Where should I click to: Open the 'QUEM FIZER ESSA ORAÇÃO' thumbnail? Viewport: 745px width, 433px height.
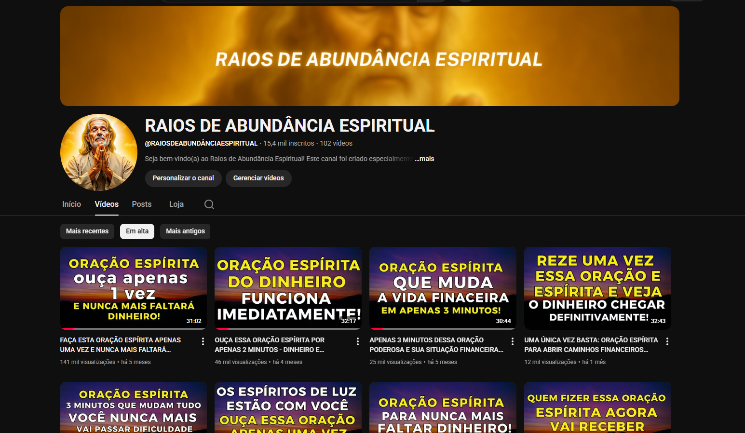597,407
